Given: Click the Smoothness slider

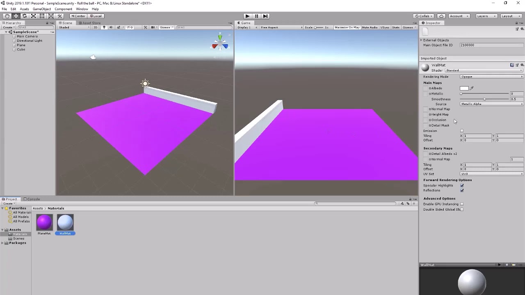Looking at the screenshot, I should click(x=484, y=99).
